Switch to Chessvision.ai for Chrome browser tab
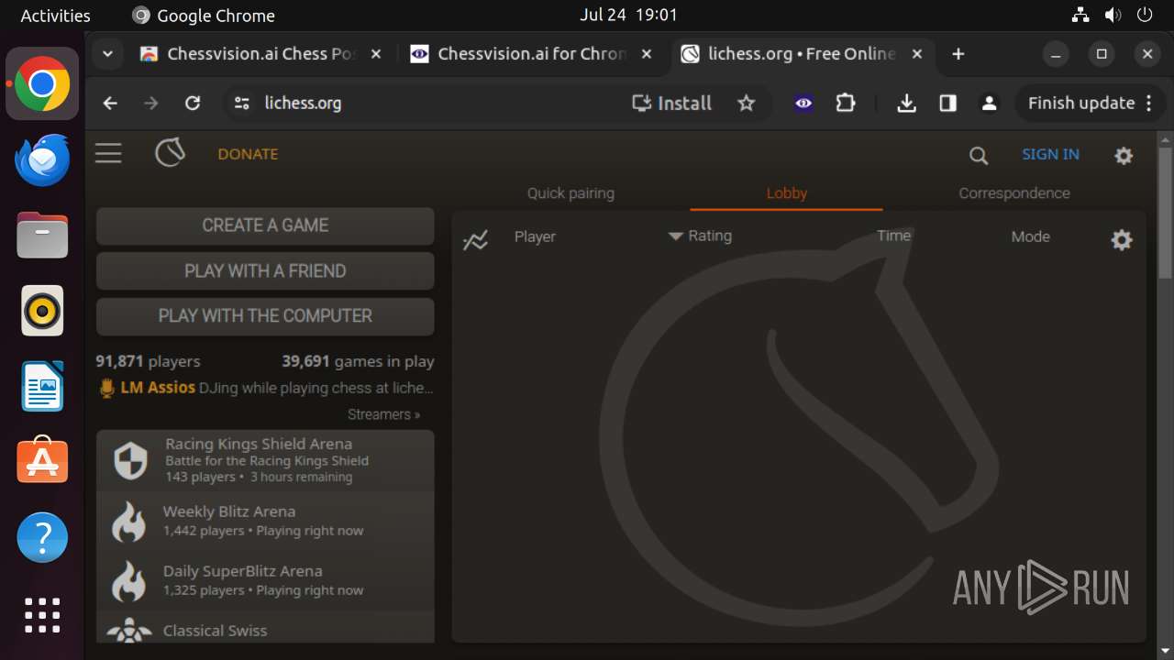 click(x=531, y=54)
